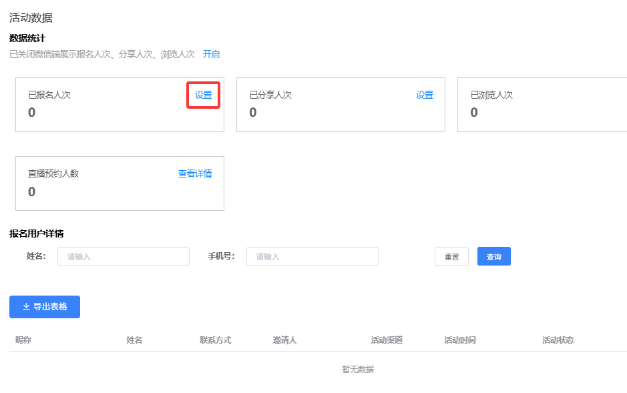Click the 联系方式 column header

[x=215, y=340]
